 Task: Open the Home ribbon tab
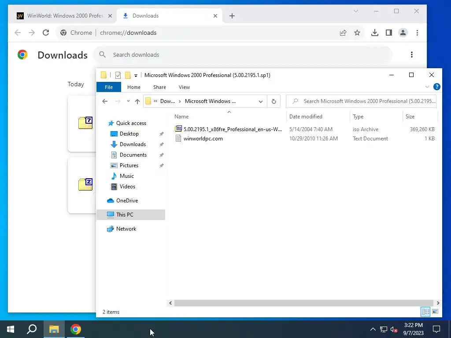134,87
